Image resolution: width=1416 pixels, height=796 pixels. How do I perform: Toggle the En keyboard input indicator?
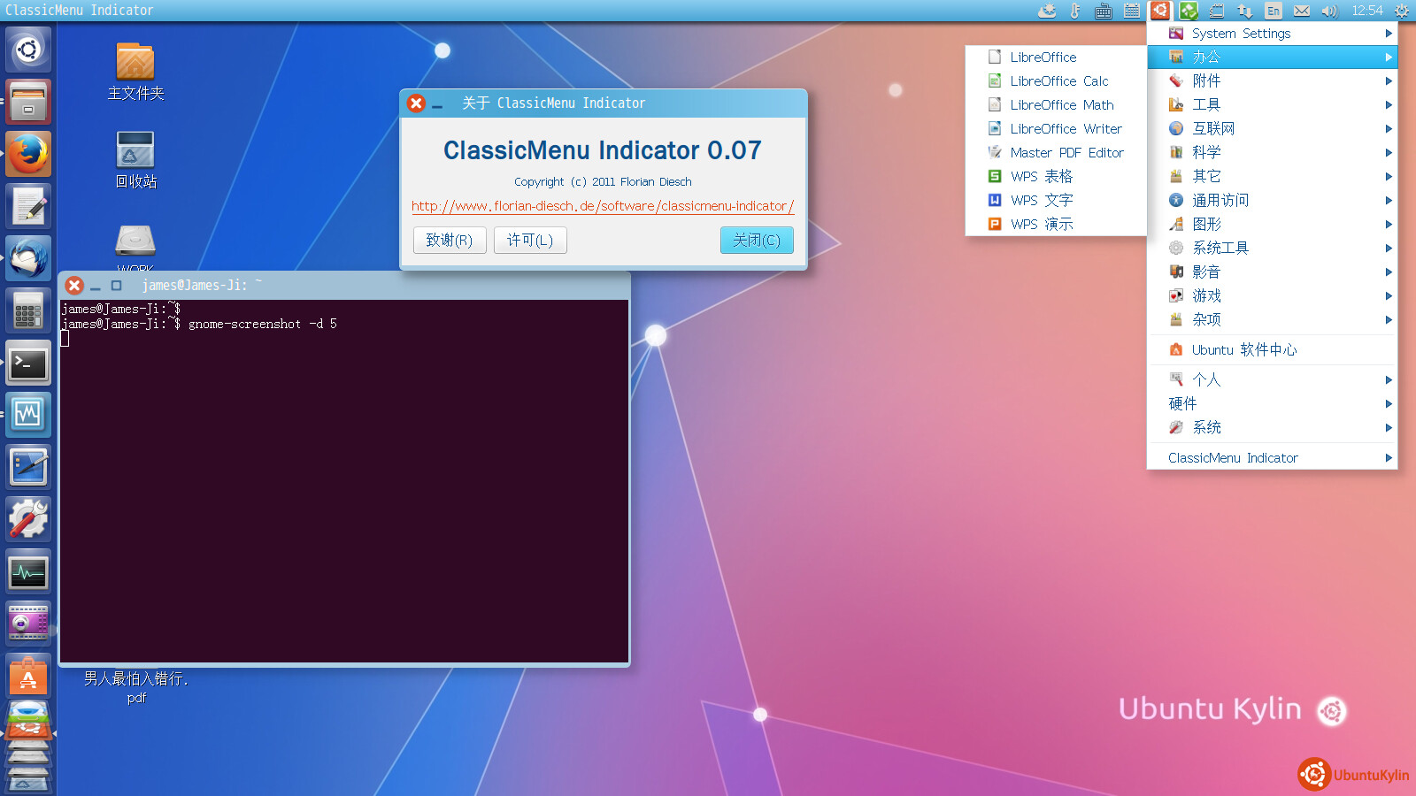[1273, 11]
